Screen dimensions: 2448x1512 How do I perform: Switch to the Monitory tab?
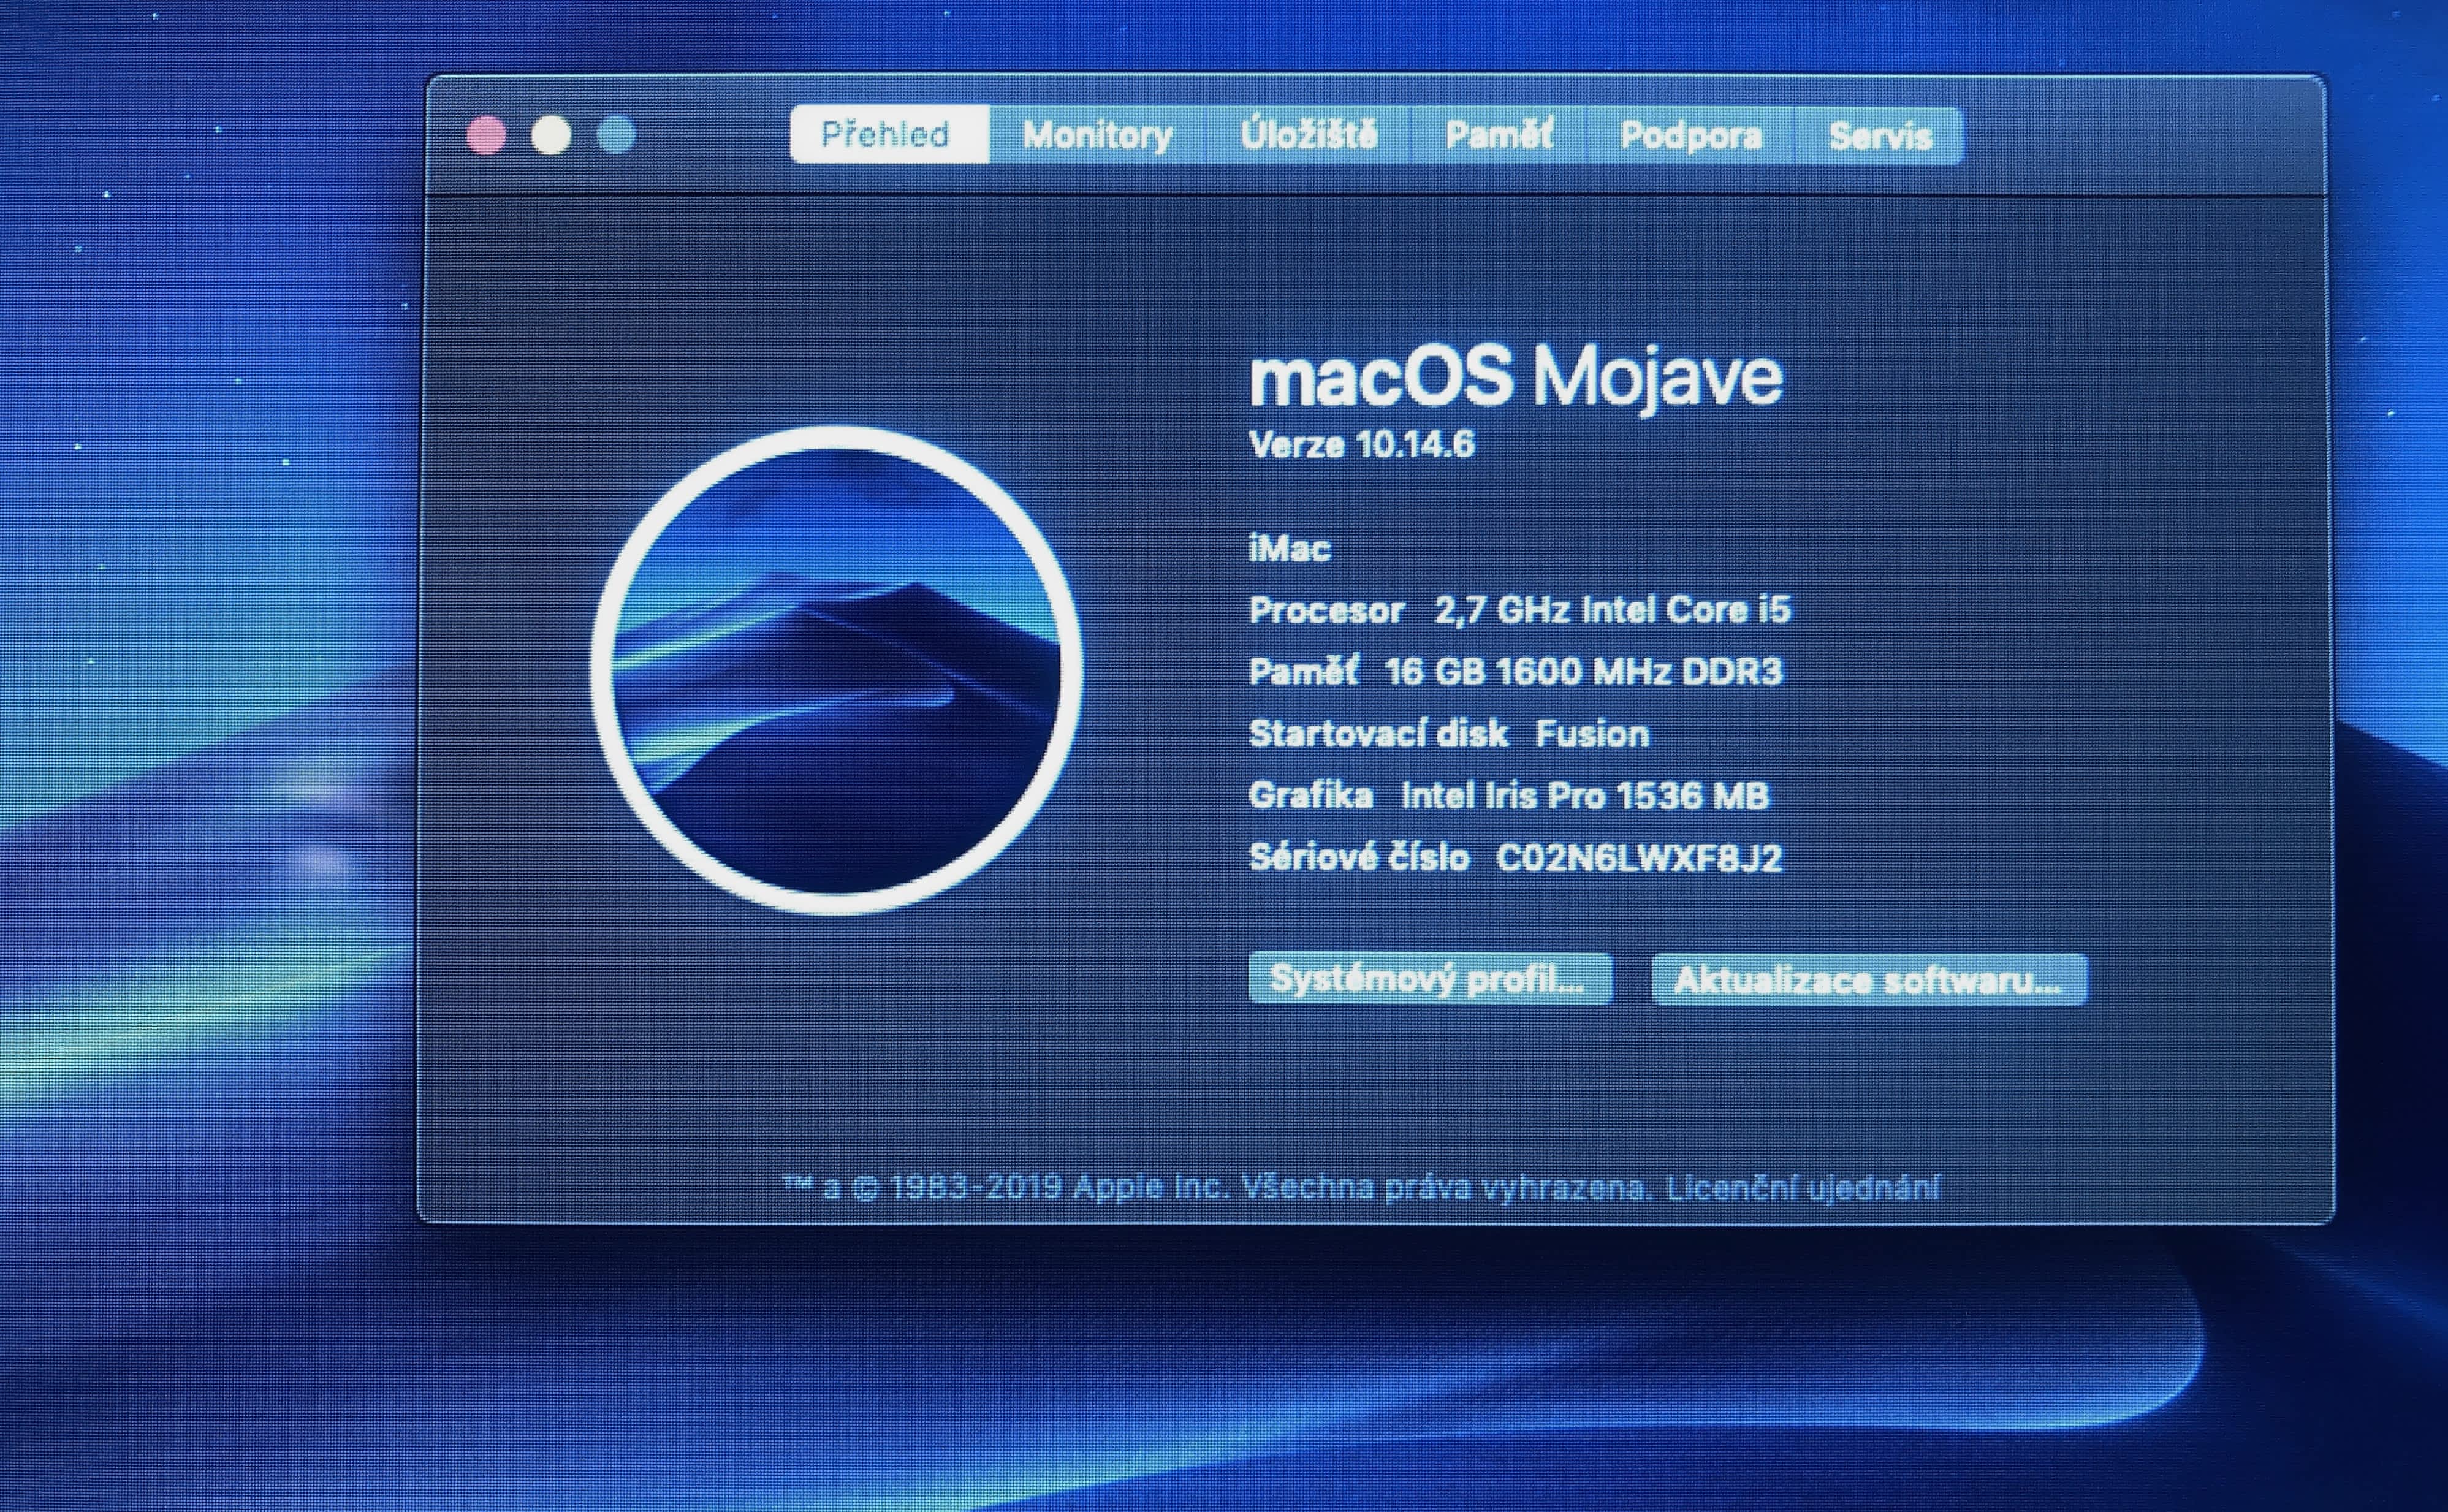tap(1097, 134)
